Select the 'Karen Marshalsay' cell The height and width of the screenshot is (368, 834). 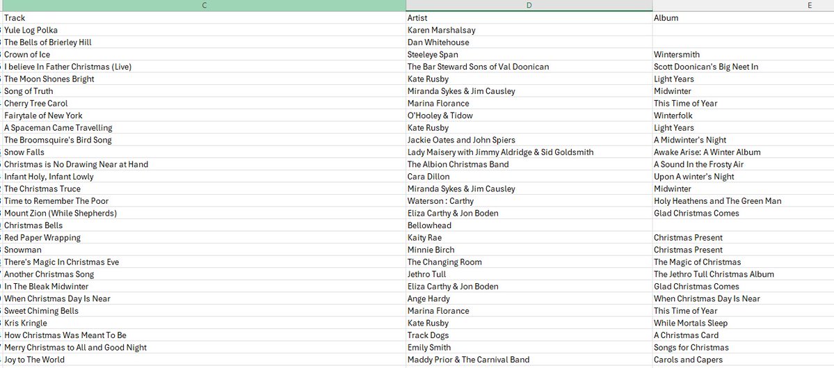pos(529,30)
